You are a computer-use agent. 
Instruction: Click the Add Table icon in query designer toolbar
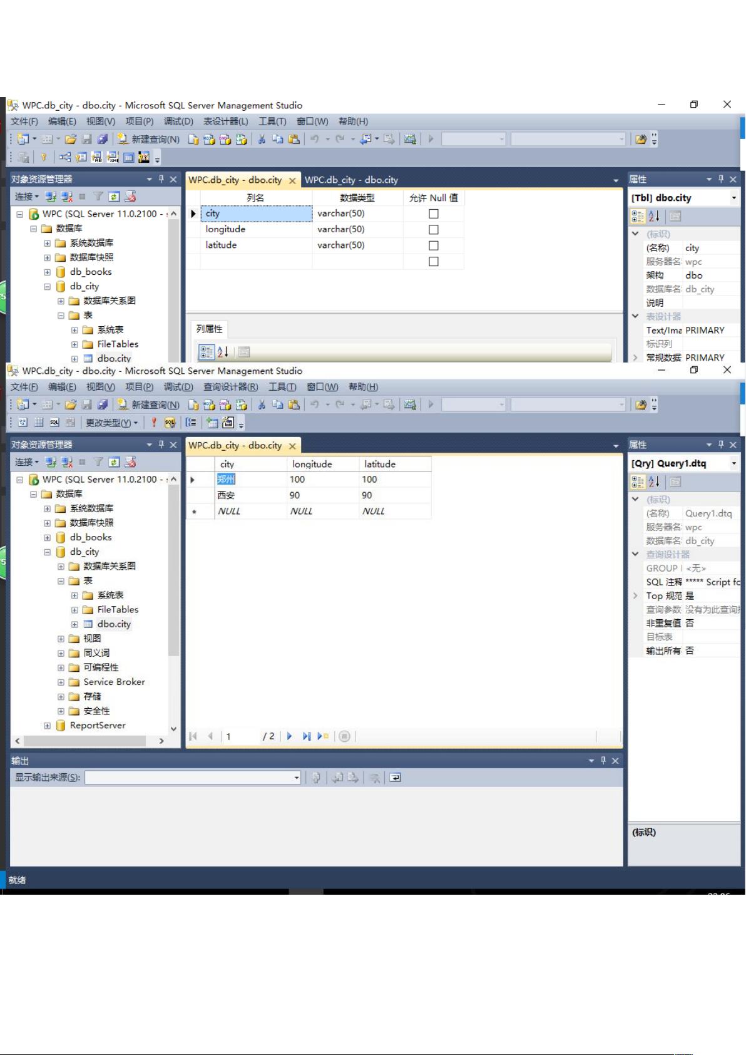212,423
